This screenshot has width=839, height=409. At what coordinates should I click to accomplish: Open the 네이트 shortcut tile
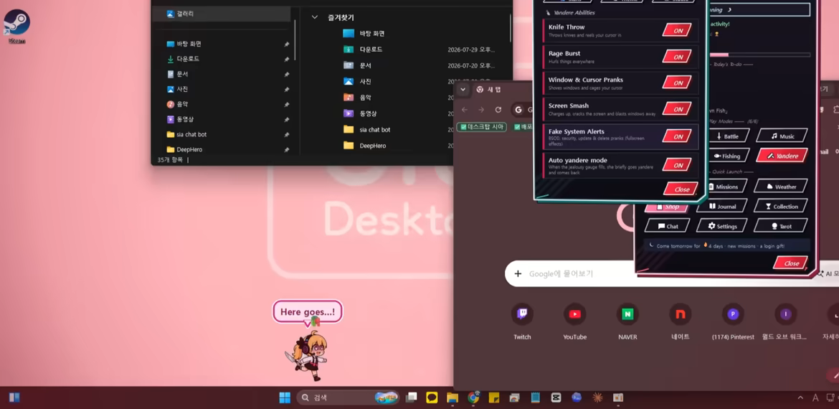pyautogui.click(x=680, y=321)
